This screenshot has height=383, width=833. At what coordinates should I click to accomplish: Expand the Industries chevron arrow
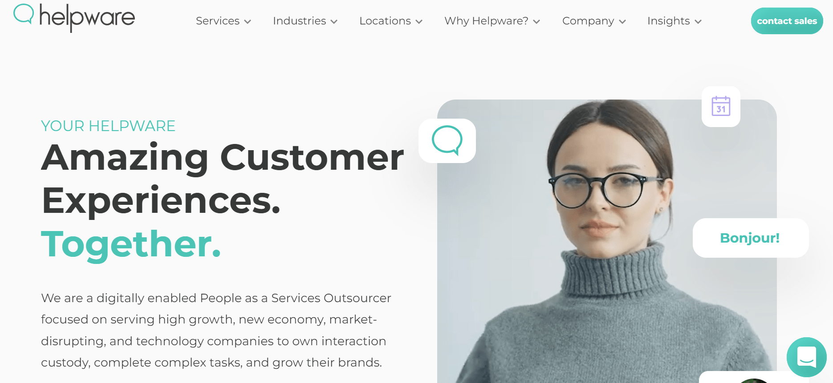click(334, 22)
